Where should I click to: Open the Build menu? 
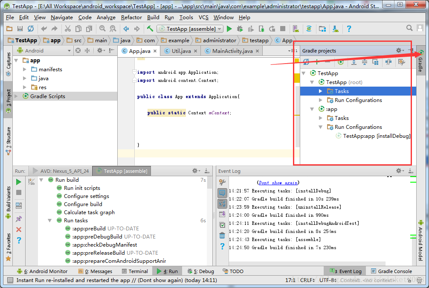point(153,17)
